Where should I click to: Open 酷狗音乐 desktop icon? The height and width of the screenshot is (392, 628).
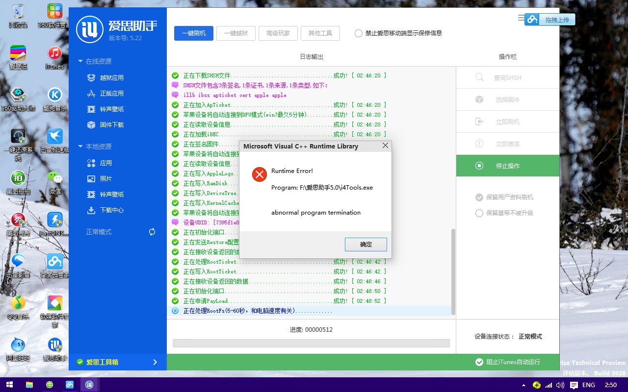point(54,99)
